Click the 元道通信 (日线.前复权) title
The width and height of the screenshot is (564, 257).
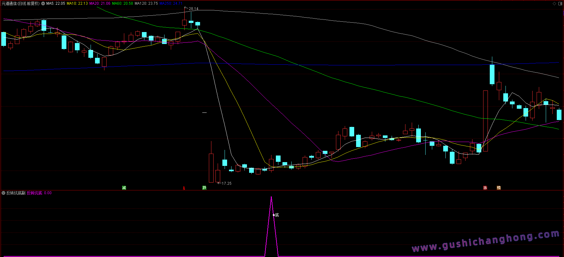[21, 3]
